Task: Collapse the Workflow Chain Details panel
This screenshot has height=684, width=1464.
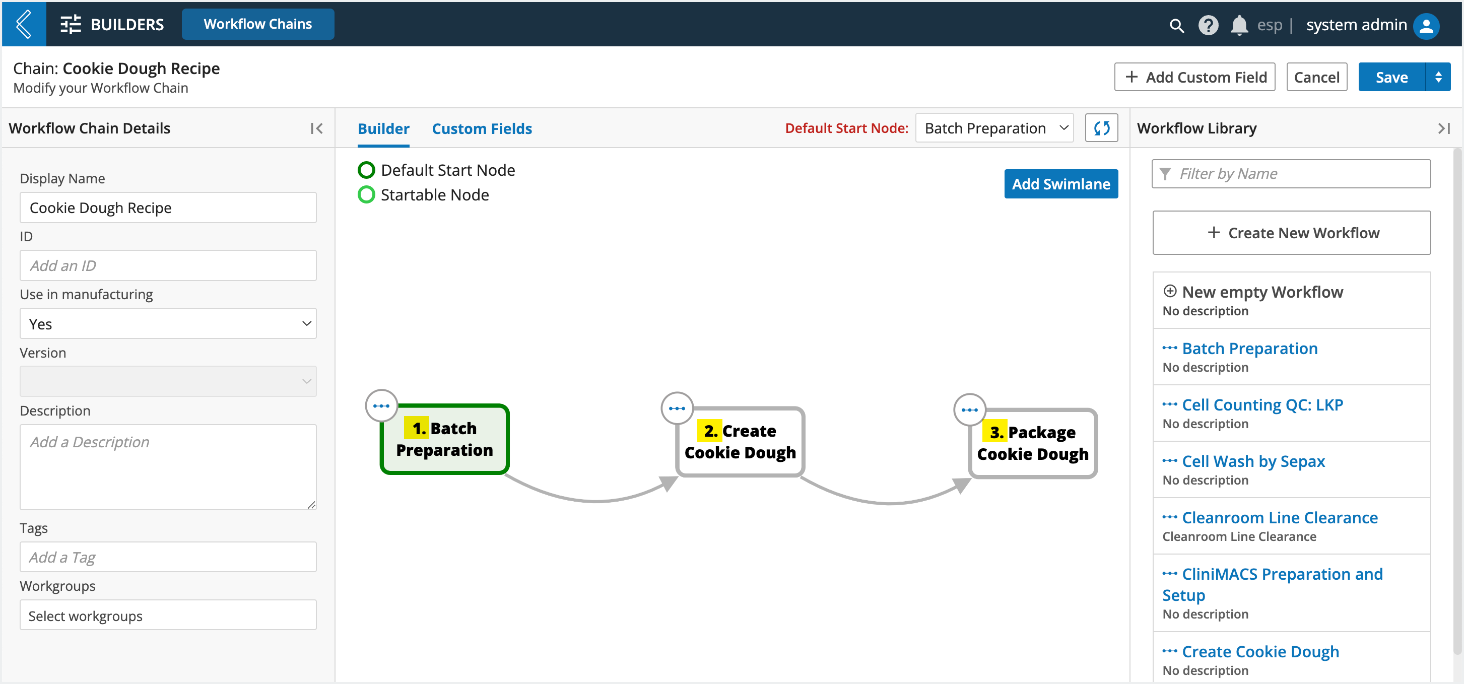Action: tap(316, 129)
